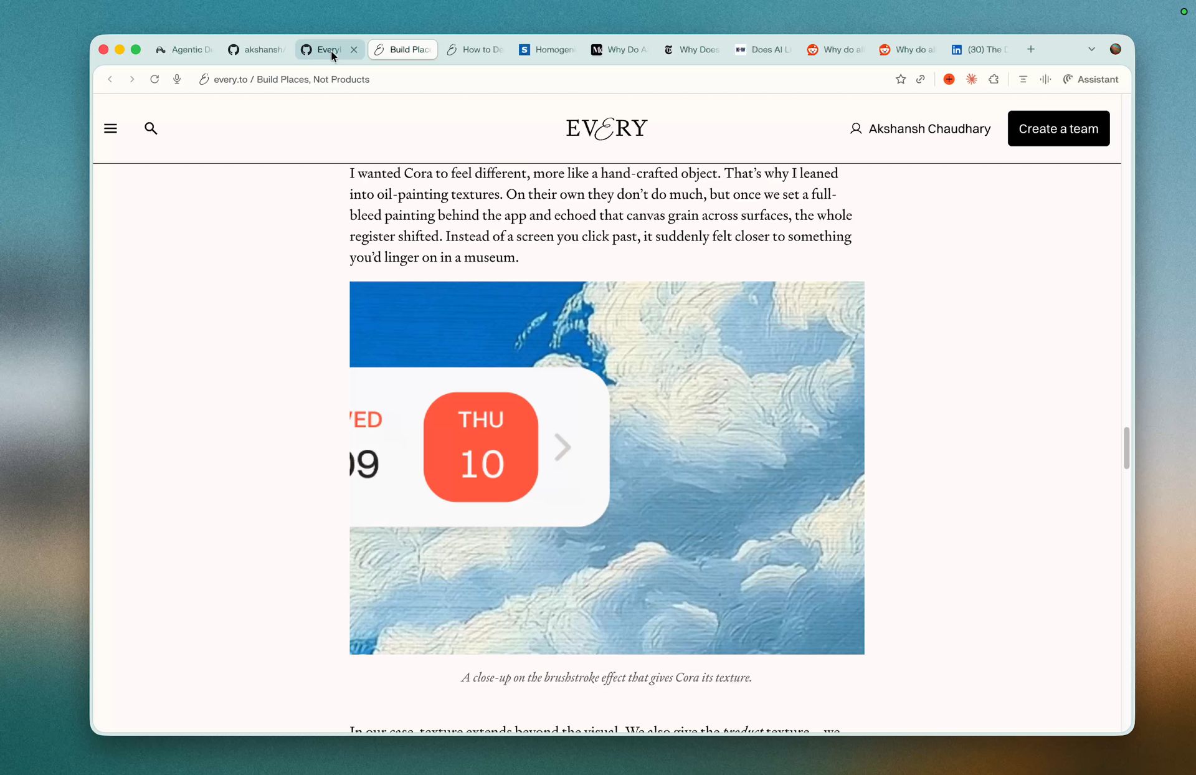Open the Every site search
Image resolution: width=1196 pixels, height=775 pixels.
151,128
